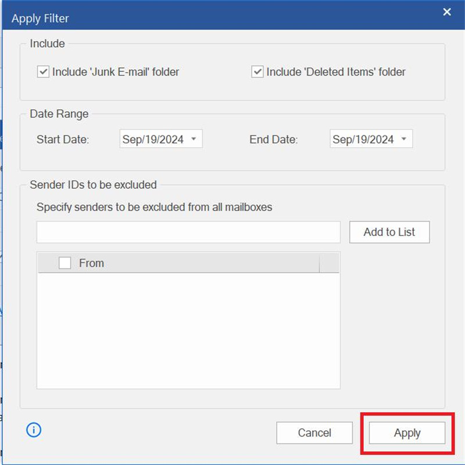Image resolution: width=465 pixels, height=465 pixels.
Task: Open the End Date dropdown arrow
Action: coord(403,139)
